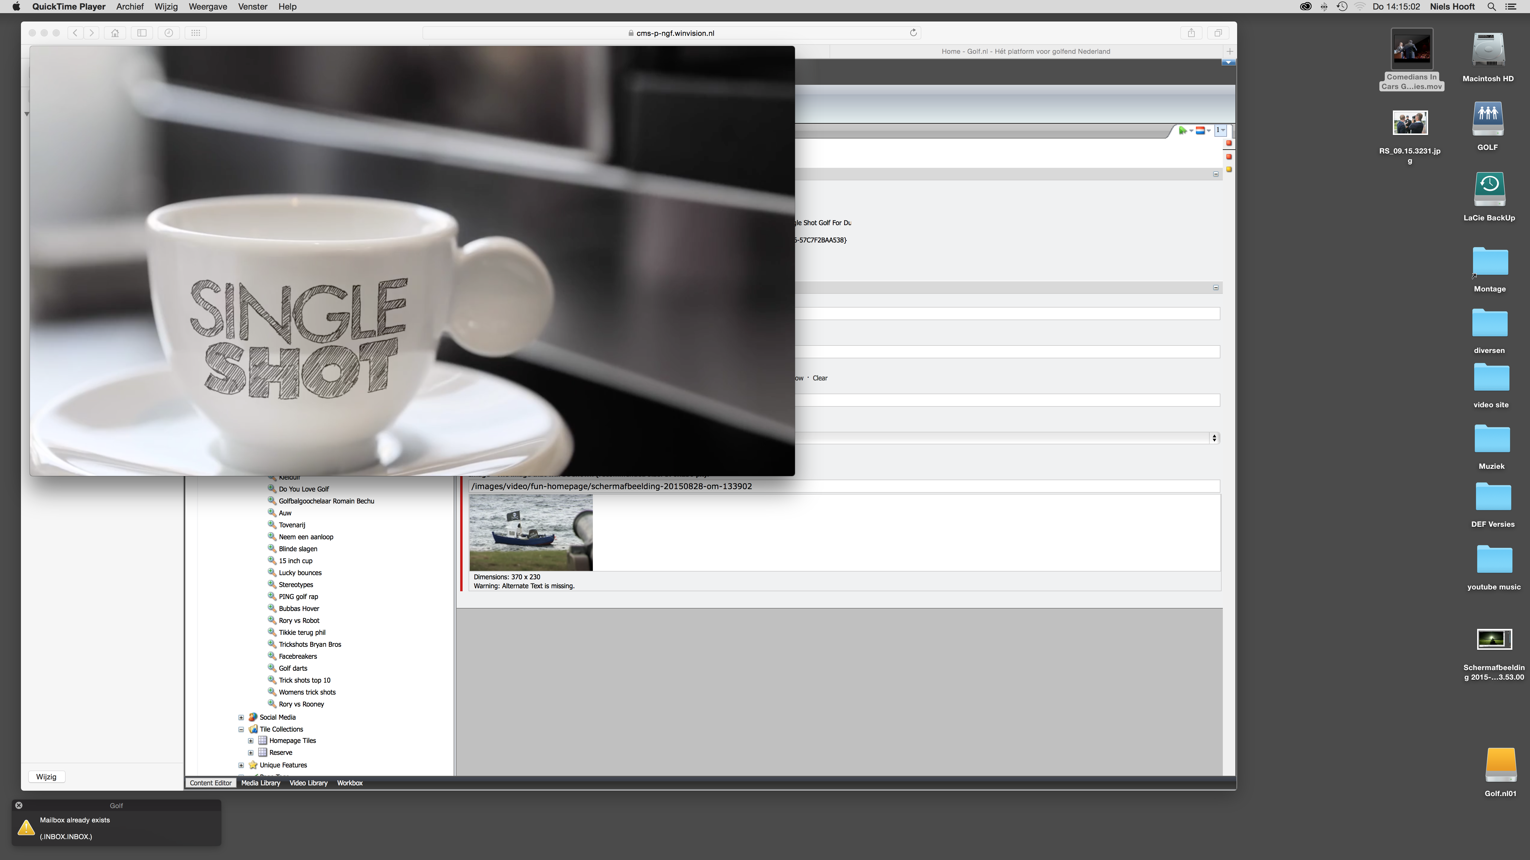Click the Safari sidebar toggle icon
Image resolution: width=1530 pixels, height=860 pixels.
pyautogui.click(x=142, y=33)
